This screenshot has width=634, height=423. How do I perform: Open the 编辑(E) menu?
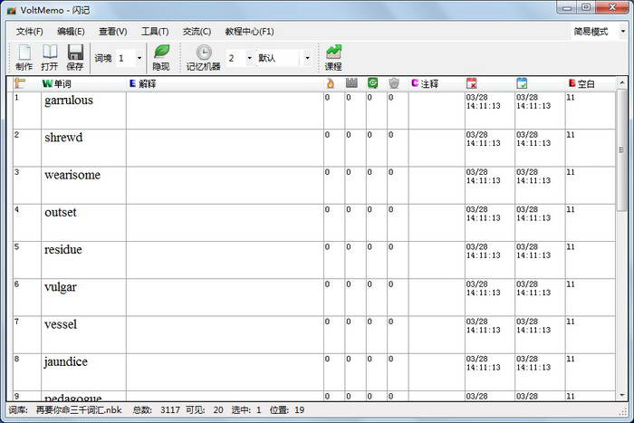[71, 31]
